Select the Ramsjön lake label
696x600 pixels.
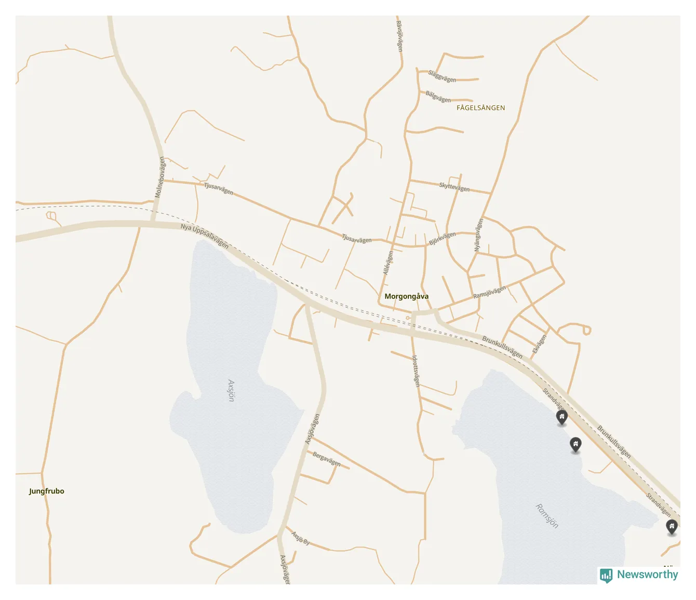[547, 516]
